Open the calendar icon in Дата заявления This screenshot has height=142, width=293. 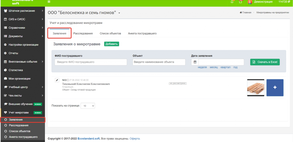195,62
